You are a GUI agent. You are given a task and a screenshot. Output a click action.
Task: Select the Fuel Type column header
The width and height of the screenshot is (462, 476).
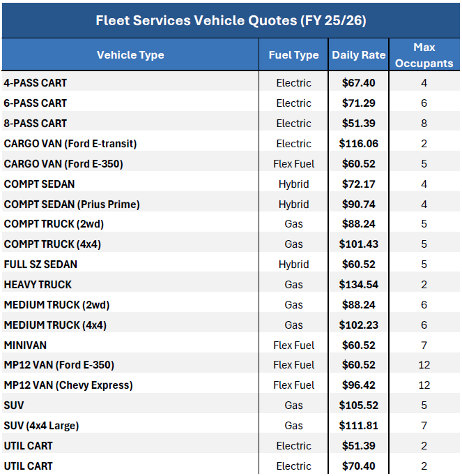pyautogui.click(x=293, y=55)
